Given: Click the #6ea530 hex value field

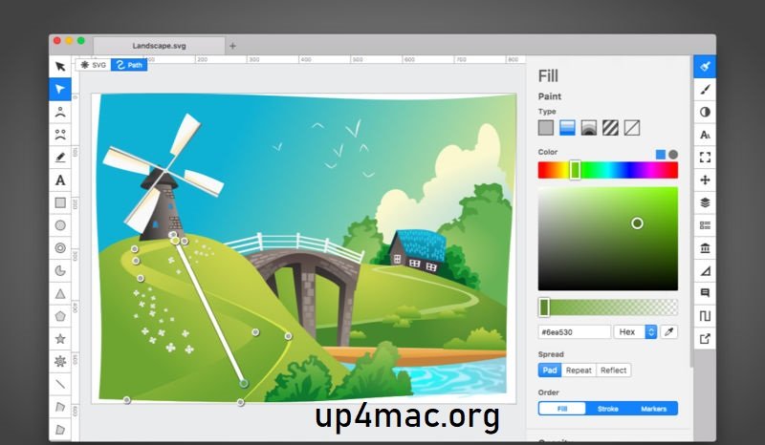Looking at the screenshot, I should point(575,332).
